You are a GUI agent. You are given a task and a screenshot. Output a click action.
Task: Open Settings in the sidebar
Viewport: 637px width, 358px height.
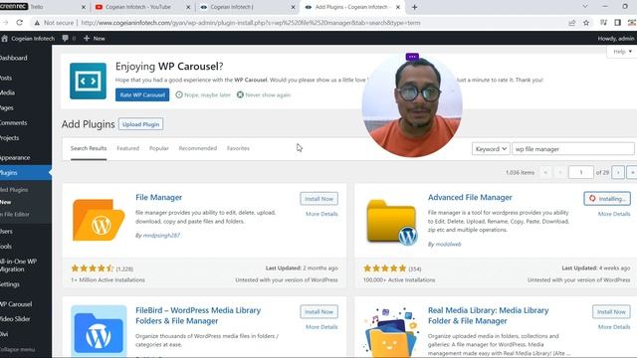coord(10,284)
